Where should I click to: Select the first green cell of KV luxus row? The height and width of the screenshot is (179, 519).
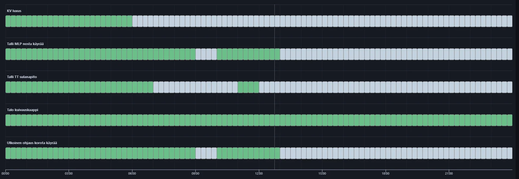[x=8, y=21]
